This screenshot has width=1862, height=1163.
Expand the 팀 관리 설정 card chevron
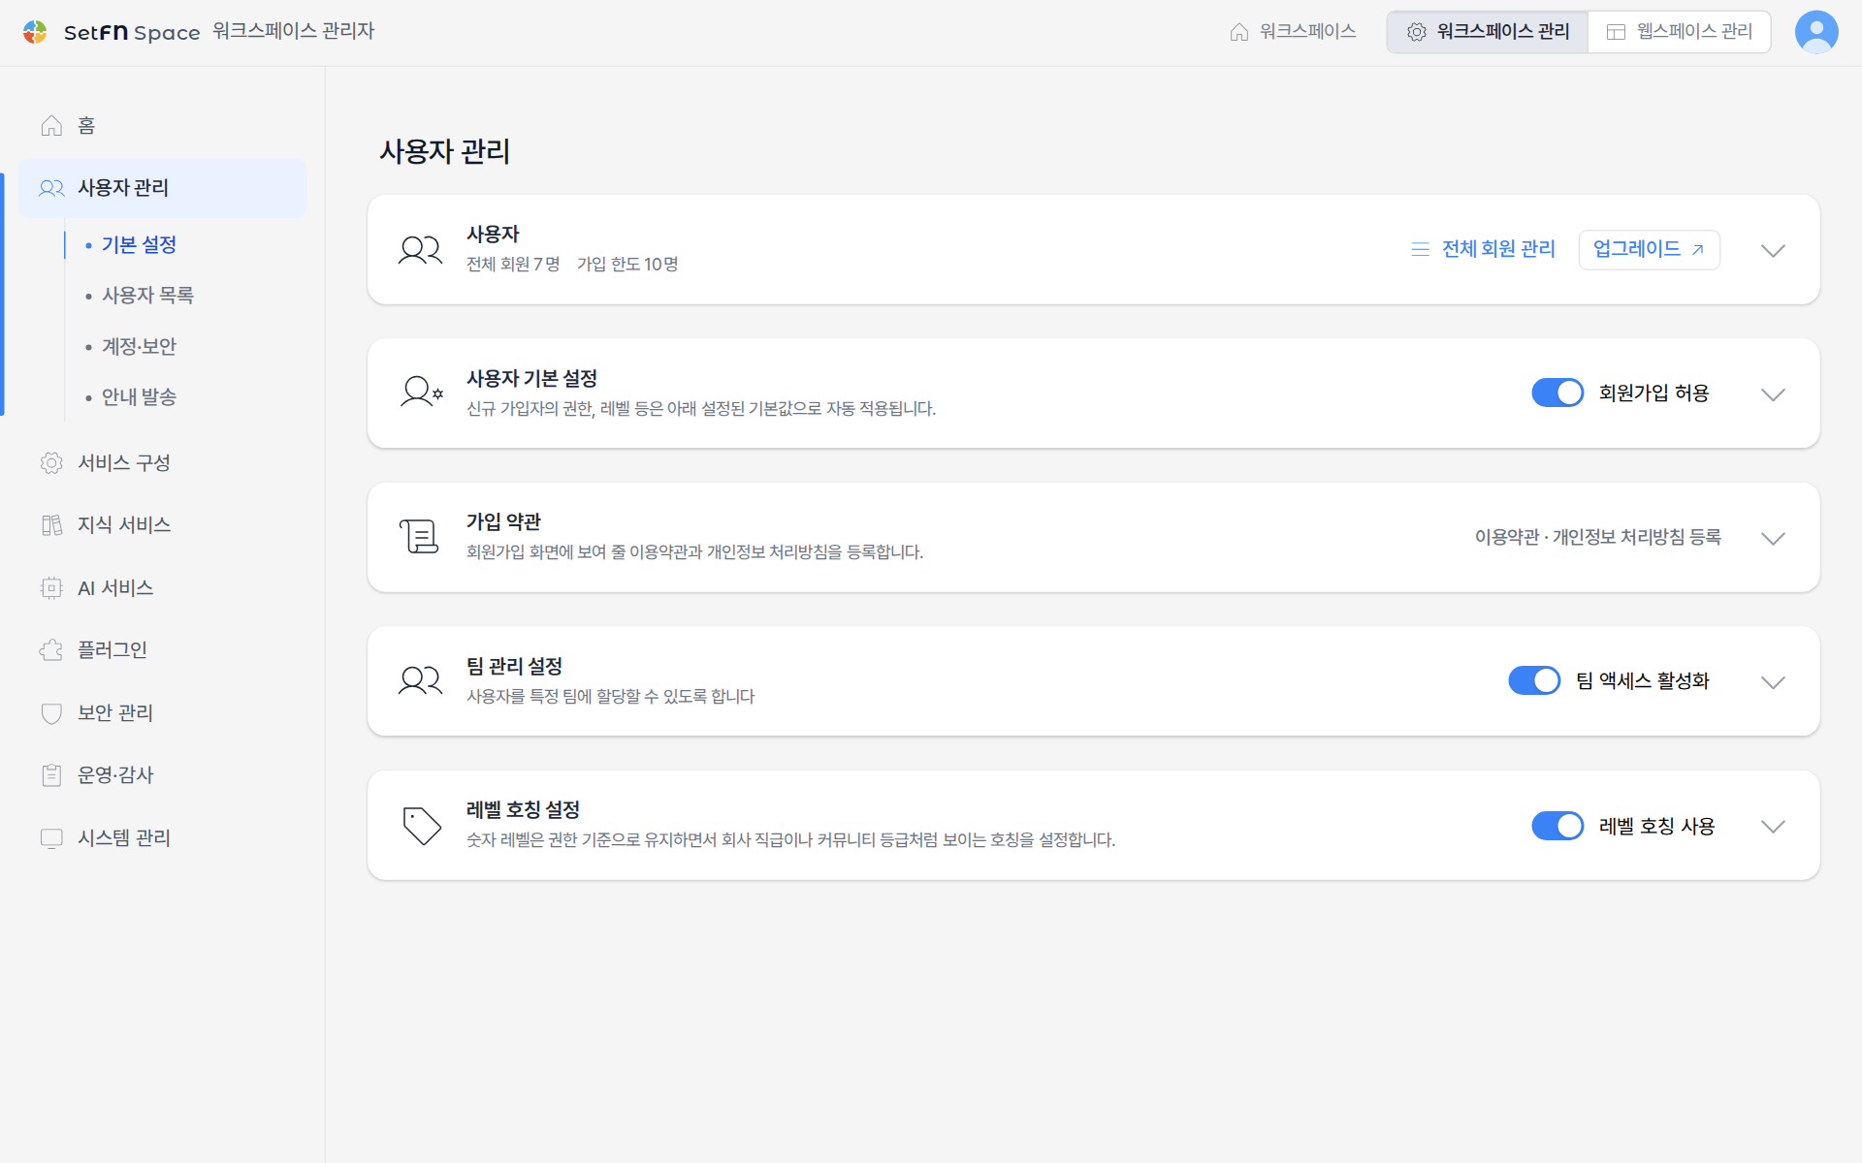1773,682
